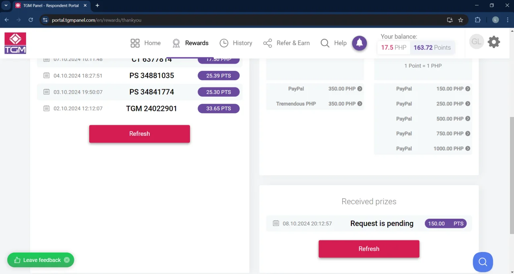The height and width of the screenshot is (274, 514).
Task: Click the 150.00 PTS pending badge
Action: click(446, 224)
